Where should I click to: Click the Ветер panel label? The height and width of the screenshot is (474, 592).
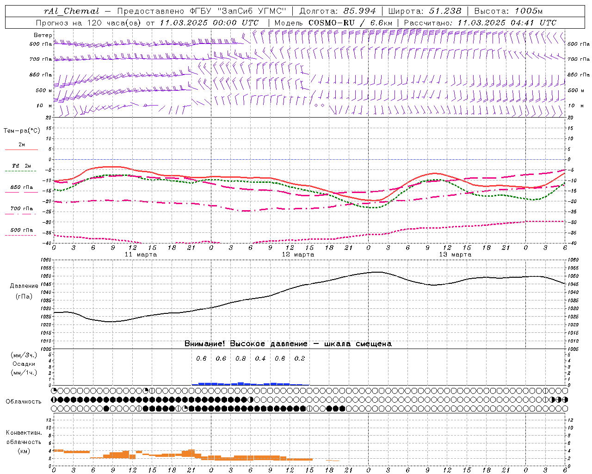43,35
